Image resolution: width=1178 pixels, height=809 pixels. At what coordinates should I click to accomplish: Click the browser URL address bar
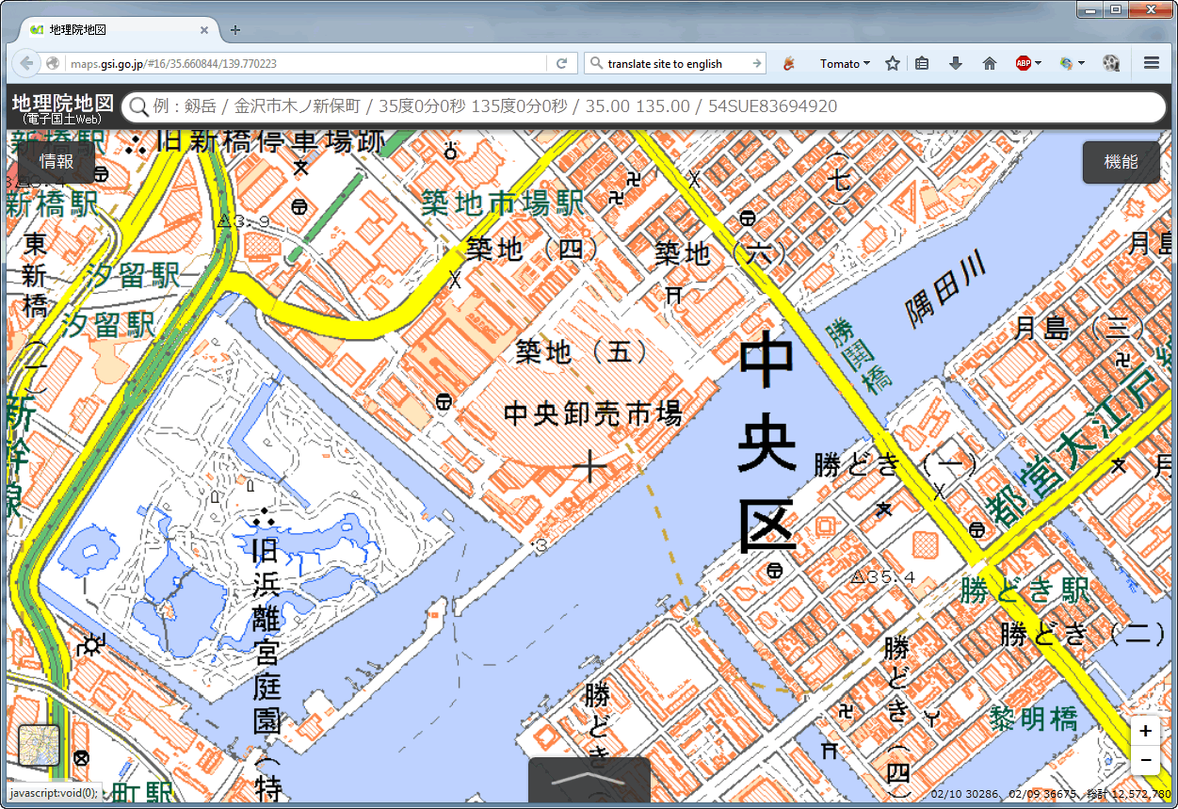pyautogui.click(x=301, y=63)
